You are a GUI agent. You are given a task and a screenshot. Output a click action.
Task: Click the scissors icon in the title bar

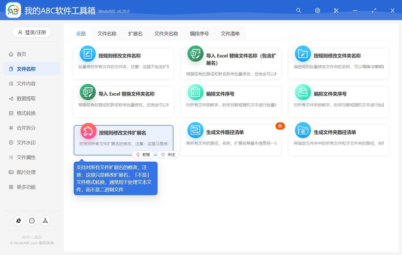[336, 10]
